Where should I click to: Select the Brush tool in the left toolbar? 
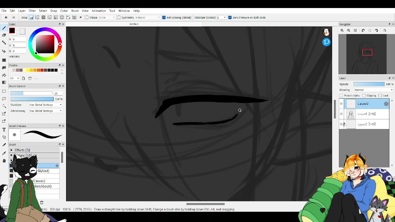pyautogui.click(x=4, y=28)
